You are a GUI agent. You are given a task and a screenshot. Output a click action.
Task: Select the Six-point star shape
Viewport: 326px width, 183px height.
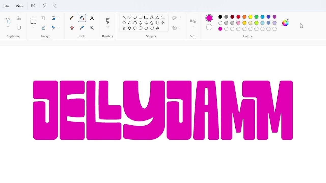pos(130,28)
